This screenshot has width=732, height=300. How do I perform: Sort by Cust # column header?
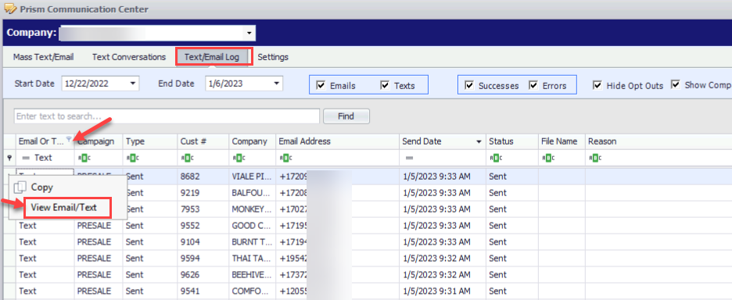(203, 141)
